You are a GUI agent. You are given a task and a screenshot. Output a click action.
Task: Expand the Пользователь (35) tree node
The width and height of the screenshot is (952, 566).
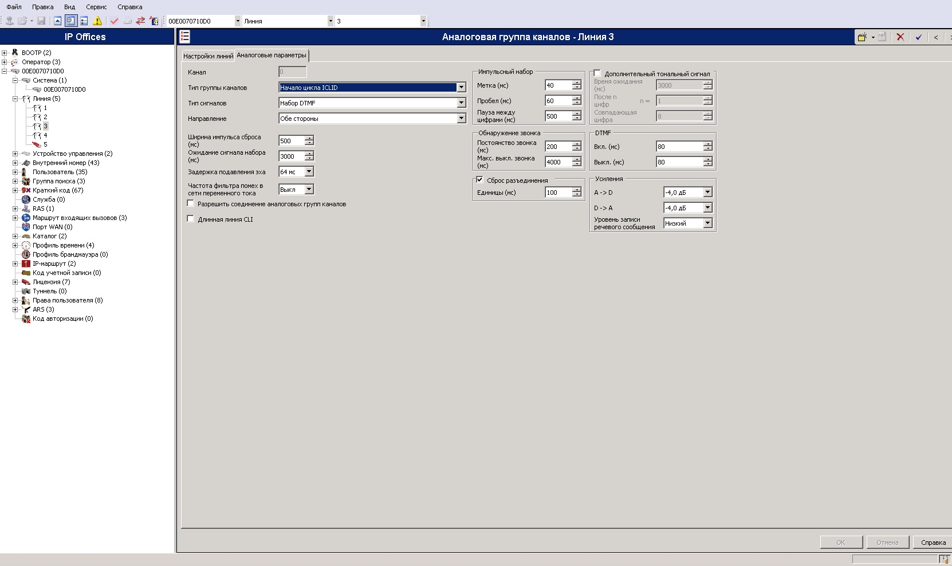click(15, 172)
